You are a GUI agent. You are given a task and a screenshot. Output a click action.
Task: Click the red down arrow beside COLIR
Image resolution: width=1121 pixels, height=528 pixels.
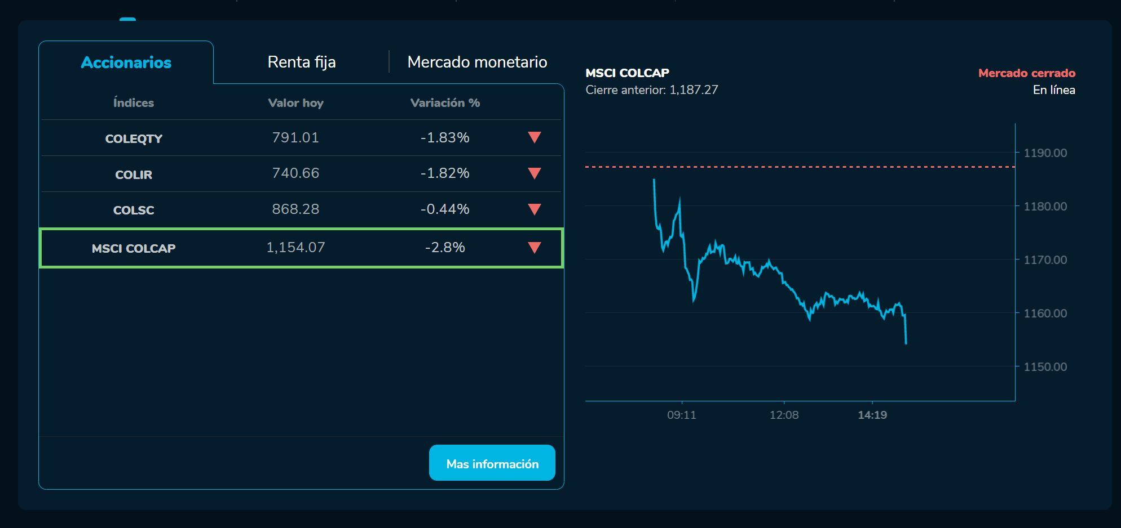pyautogui.click(x=533, y=174)
